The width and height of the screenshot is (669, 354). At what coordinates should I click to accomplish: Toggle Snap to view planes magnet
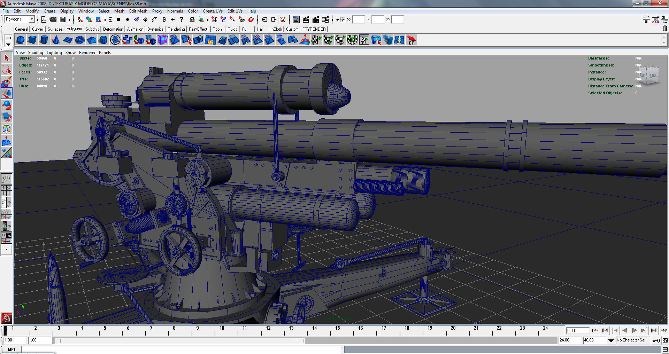(x=241, y=19)
